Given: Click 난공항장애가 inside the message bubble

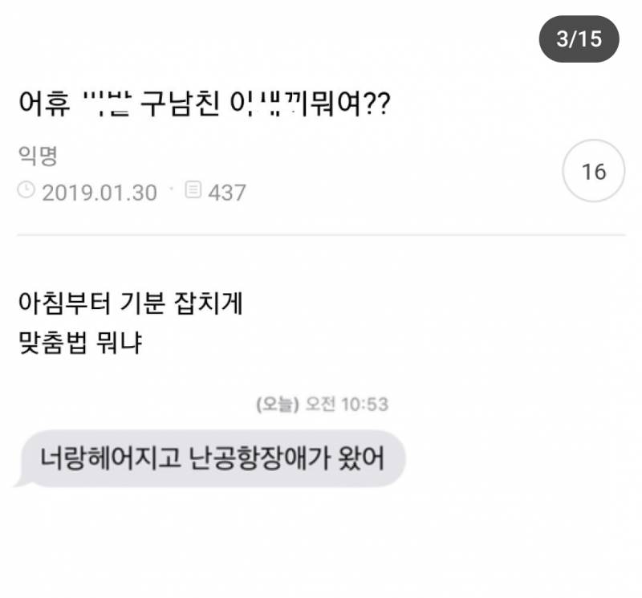Looking at the screenshot, I should tap(259, 458).
